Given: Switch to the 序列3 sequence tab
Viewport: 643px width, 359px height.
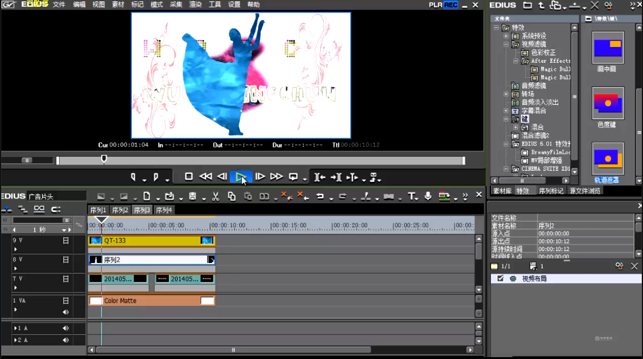Looking at the screenshot, I should pyautogui.click(x=142, y=210).
